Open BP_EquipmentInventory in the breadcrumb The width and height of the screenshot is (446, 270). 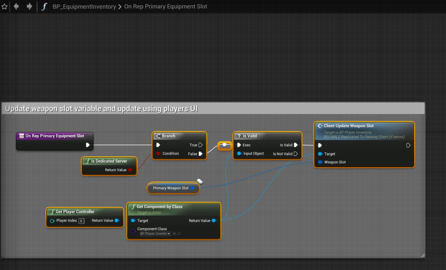[x=84, y=7]
